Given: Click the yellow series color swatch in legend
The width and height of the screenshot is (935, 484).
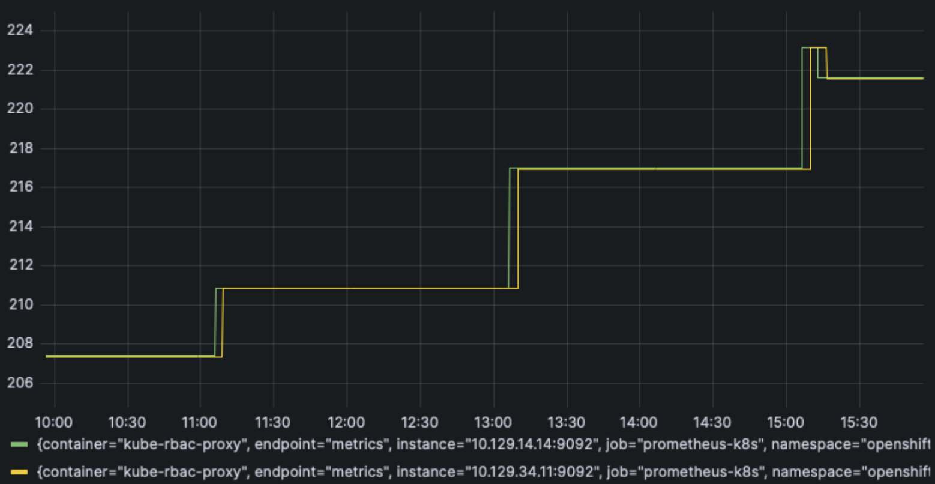Looking at the screenshot, I should pos(19,472).
